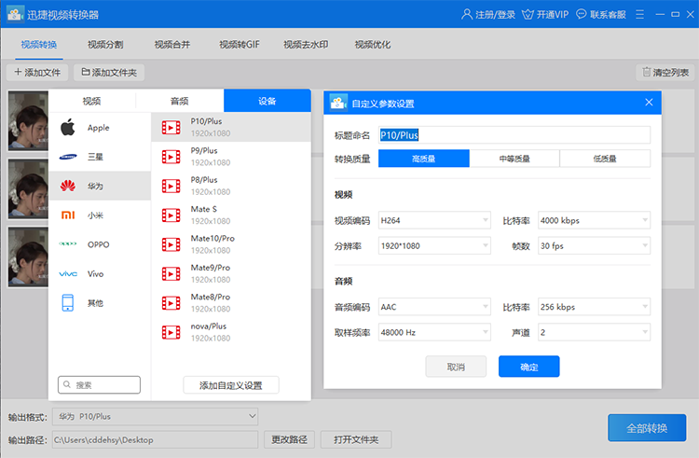Image resolution: width=699 pixels, height=458 pixels.
Task: Open the 声道 dropdown
Action: tap(594, 332)
